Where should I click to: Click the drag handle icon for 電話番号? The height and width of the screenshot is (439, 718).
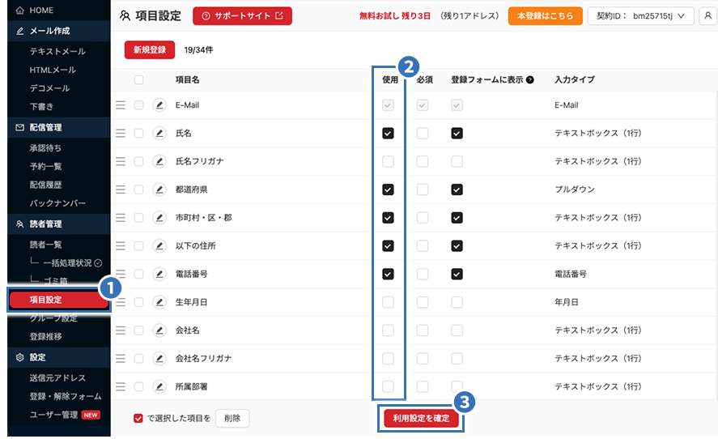coord(121,275)
